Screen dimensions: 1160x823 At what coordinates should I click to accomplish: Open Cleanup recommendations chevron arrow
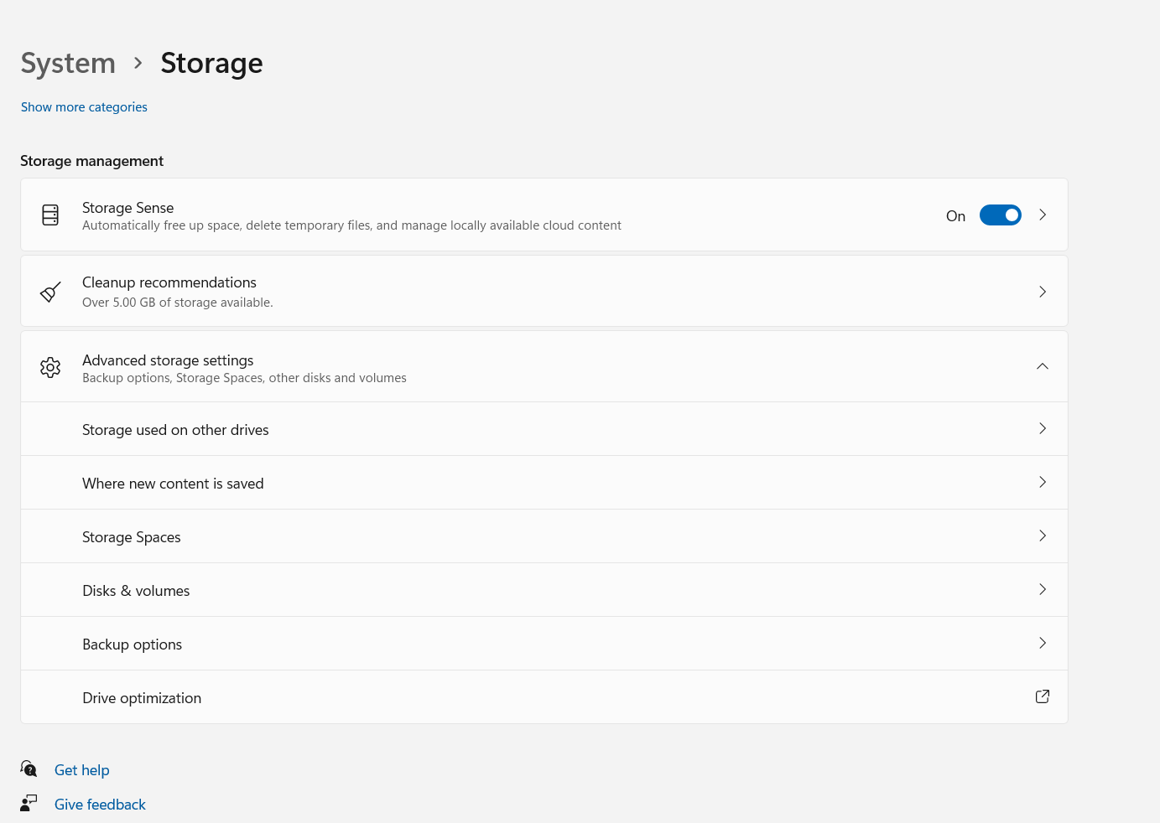click(1043, 292)
